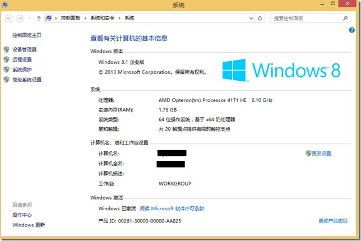Viewport: 361px width, 241px height.
Task: Click the system window title icon
Action: click(x=5, y=4)
